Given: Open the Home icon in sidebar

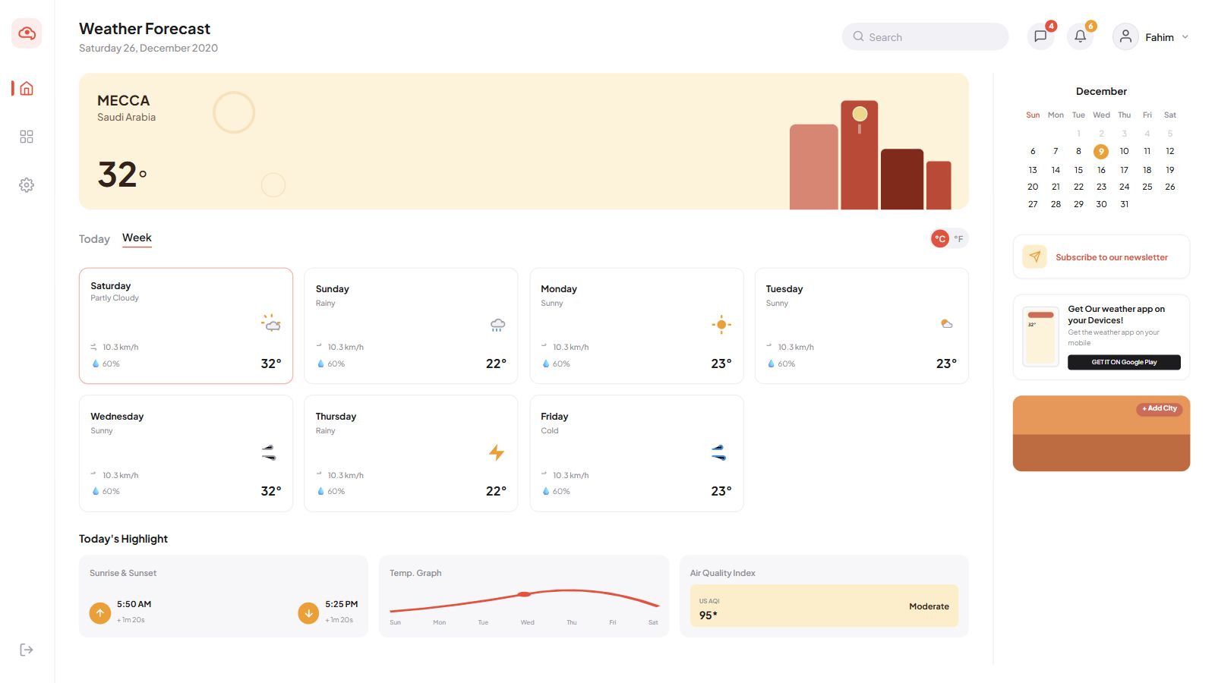Looking at the screenshot, I should pyautogui.click(x=27, y=89).
